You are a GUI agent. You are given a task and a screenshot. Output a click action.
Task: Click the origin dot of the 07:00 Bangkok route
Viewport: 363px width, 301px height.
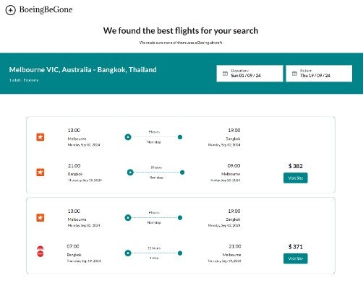[128, 253]
